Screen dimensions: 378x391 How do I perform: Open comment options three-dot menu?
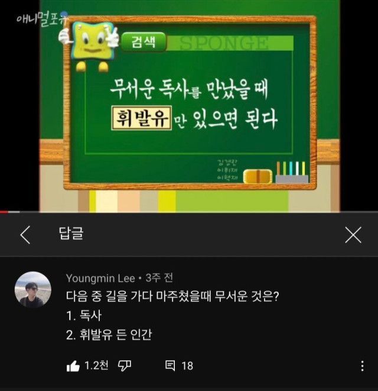362,366
